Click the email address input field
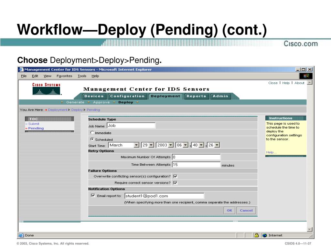This screenshot has height=248, width=331. click(x=164, y=196)
